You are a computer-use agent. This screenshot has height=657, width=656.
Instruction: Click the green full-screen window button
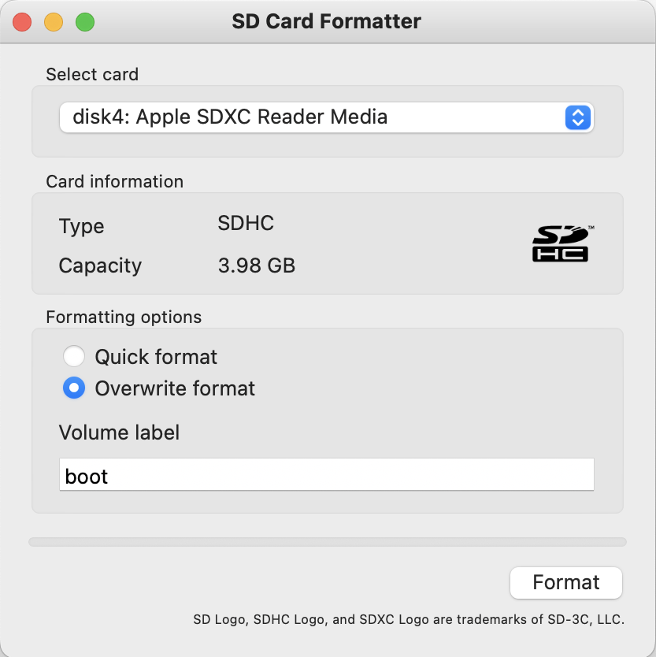coord(85,22)
